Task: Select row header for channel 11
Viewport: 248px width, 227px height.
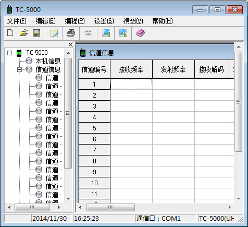Action: point(94,194)
